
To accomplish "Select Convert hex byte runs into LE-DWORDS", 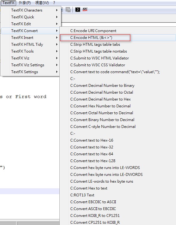I will pos(118,175).
